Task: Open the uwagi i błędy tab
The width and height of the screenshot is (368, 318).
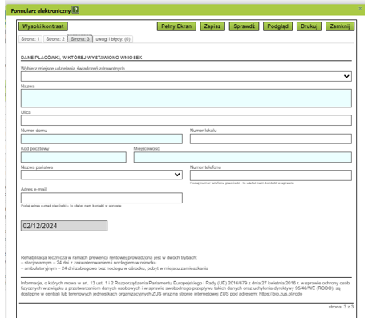Action: tap(113, 39)
